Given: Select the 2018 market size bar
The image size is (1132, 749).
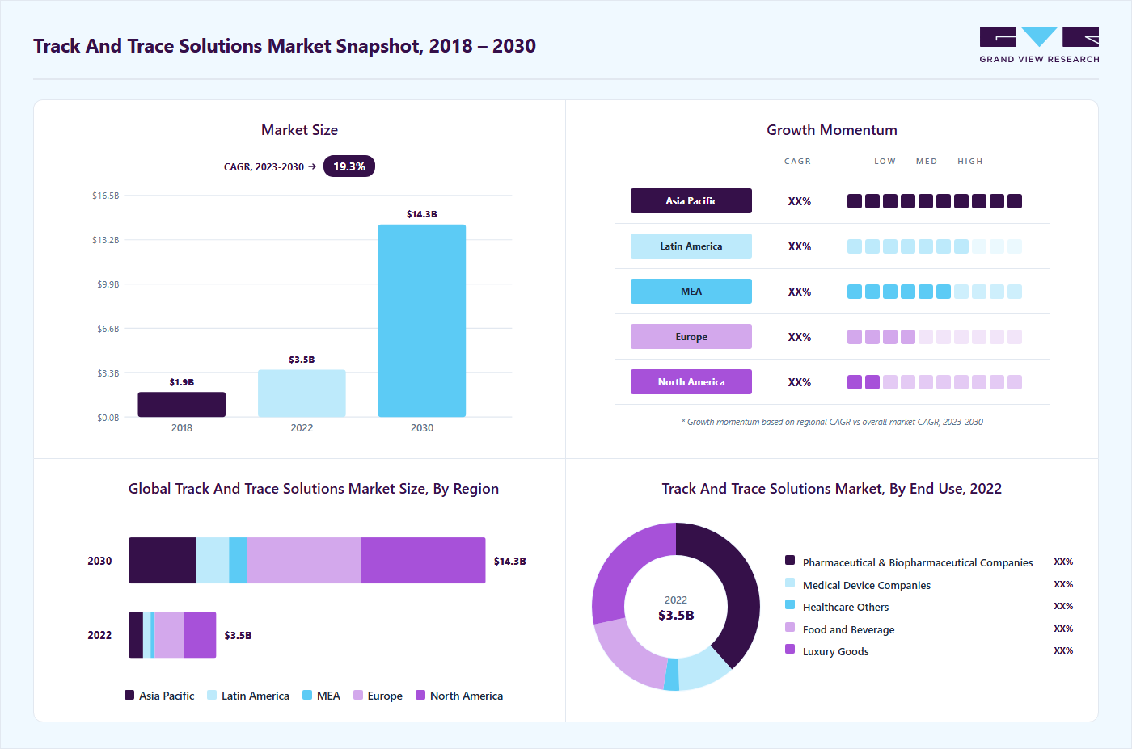Looking at the screenshot, I should (182, 405).
